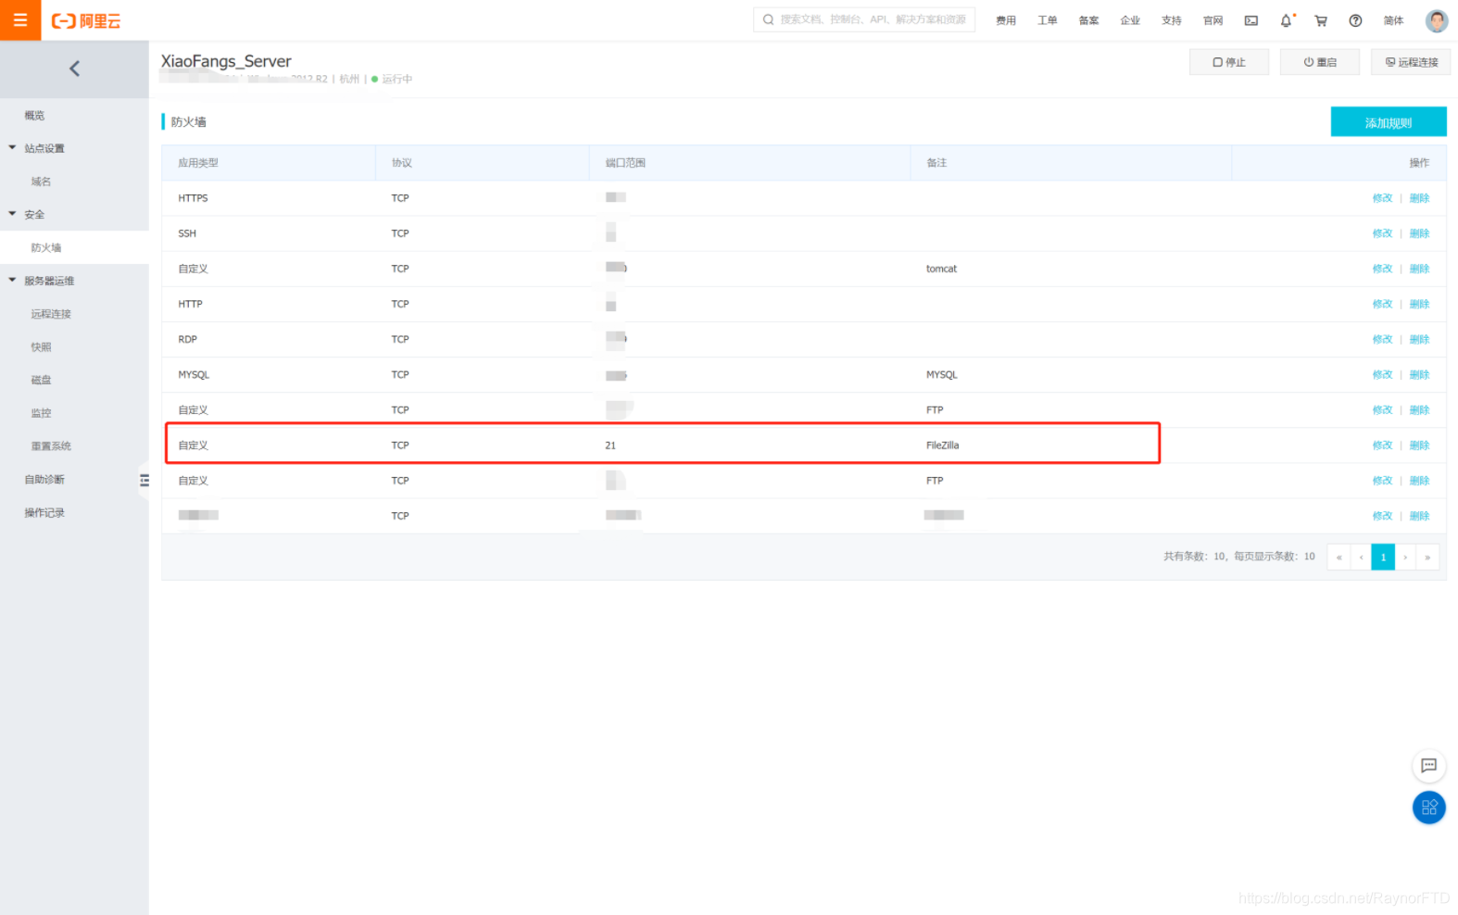Click the RDP application type cell
The height and width of the screenshot is (915, 1458).
click(187, 339)
